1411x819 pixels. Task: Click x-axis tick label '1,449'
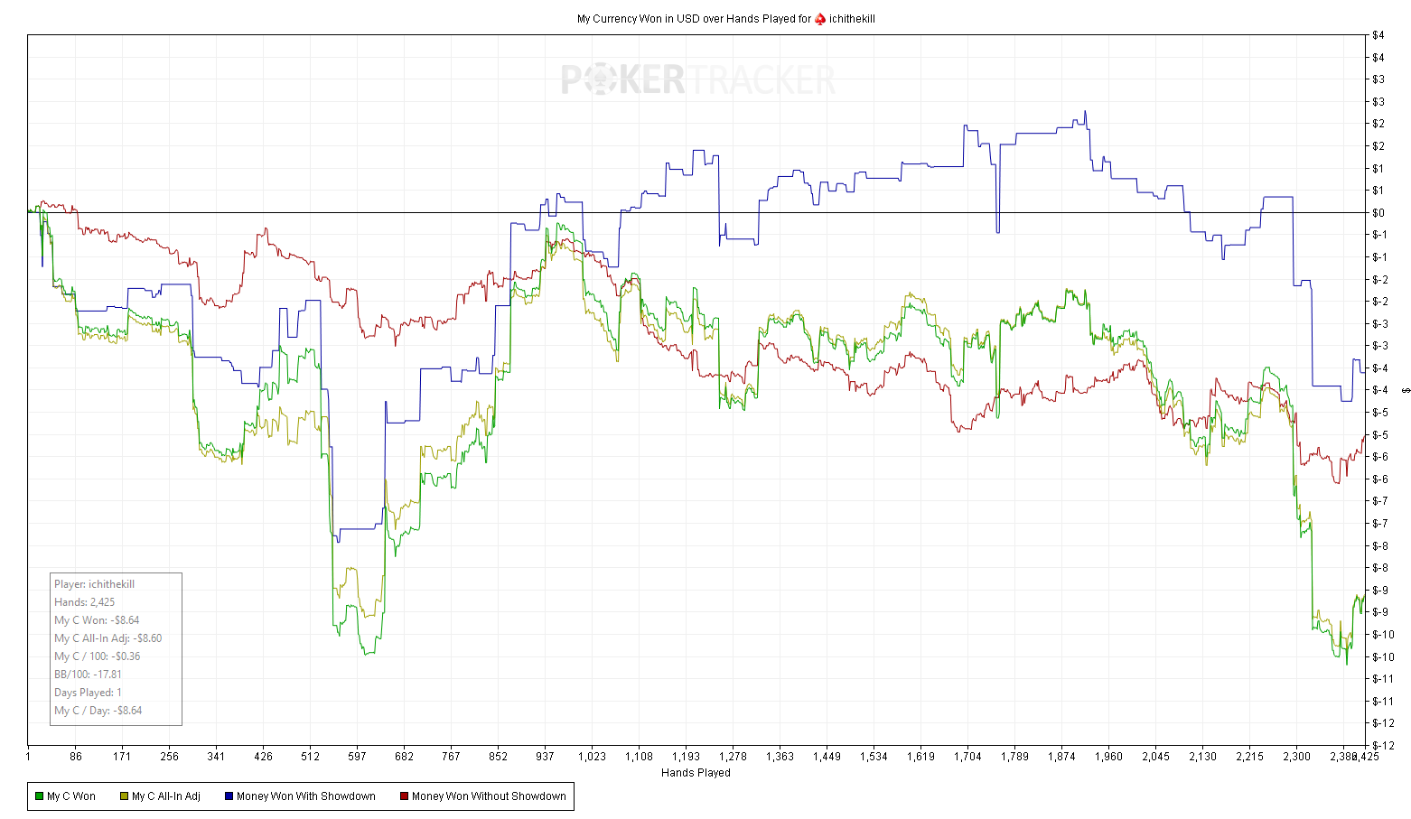pyautogui.click(x=827, y=757)
